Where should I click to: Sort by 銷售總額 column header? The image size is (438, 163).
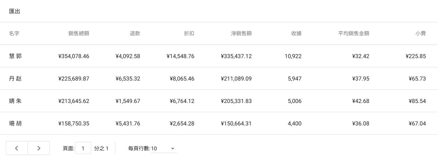click(79, 34)
